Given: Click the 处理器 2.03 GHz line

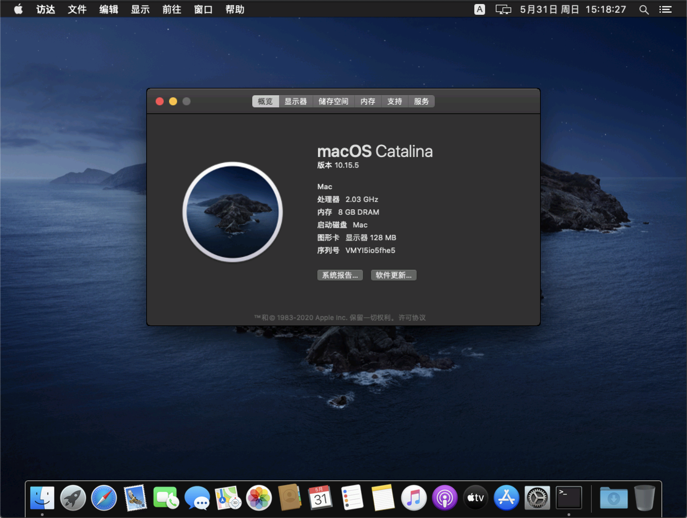Looking at the screenshot, I should tap(348, 200).
